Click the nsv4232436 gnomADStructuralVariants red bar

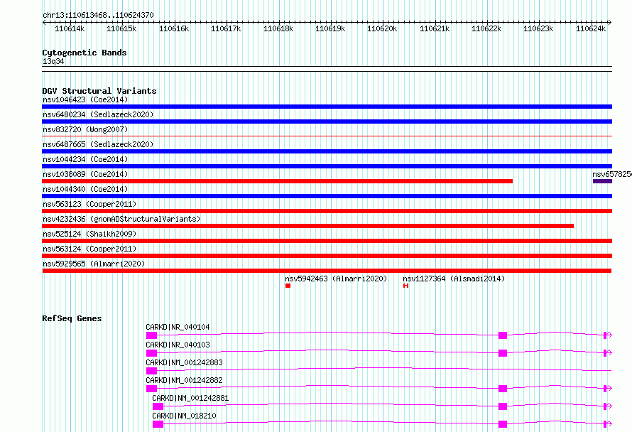point(308,226)
